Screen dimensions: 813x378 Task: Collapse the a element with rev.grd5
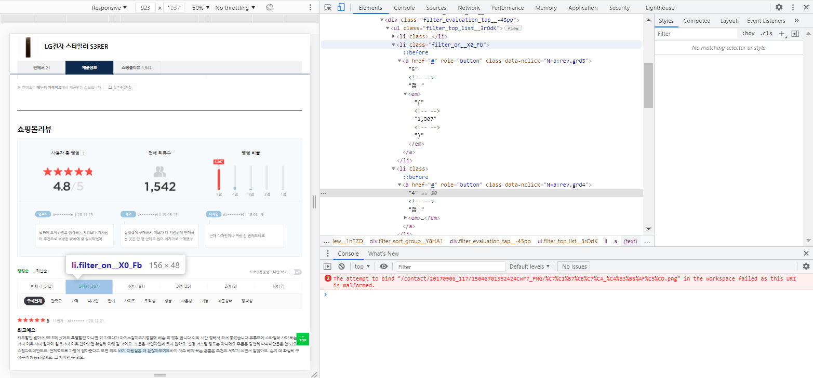(x=399, y=61)
